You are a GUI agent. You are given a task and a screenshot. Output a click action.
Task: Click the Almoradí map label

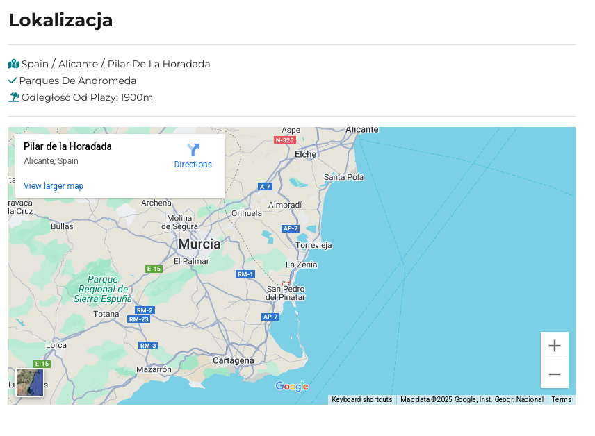click(x=285, y=205)
